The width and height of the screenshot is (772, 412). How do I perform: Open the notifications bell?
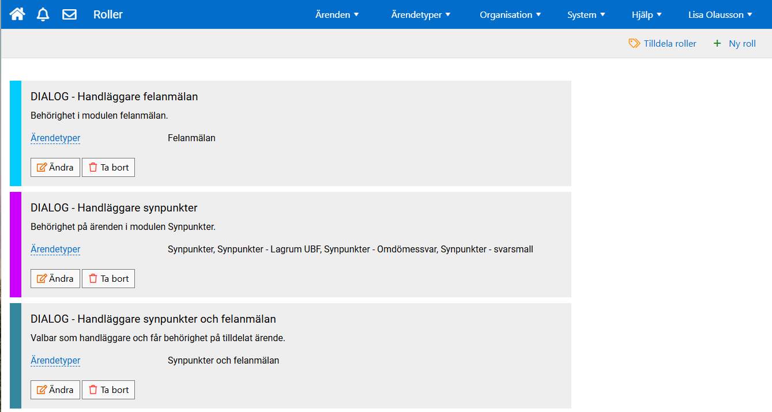tap(43, 14)
